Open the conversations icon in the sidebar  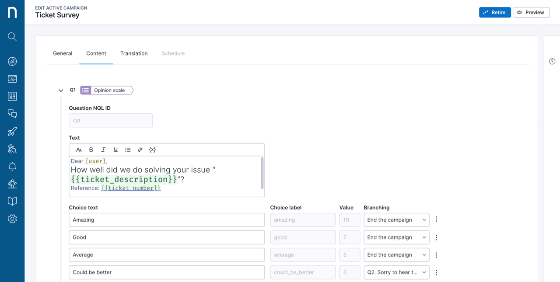(x=12, y=114)
